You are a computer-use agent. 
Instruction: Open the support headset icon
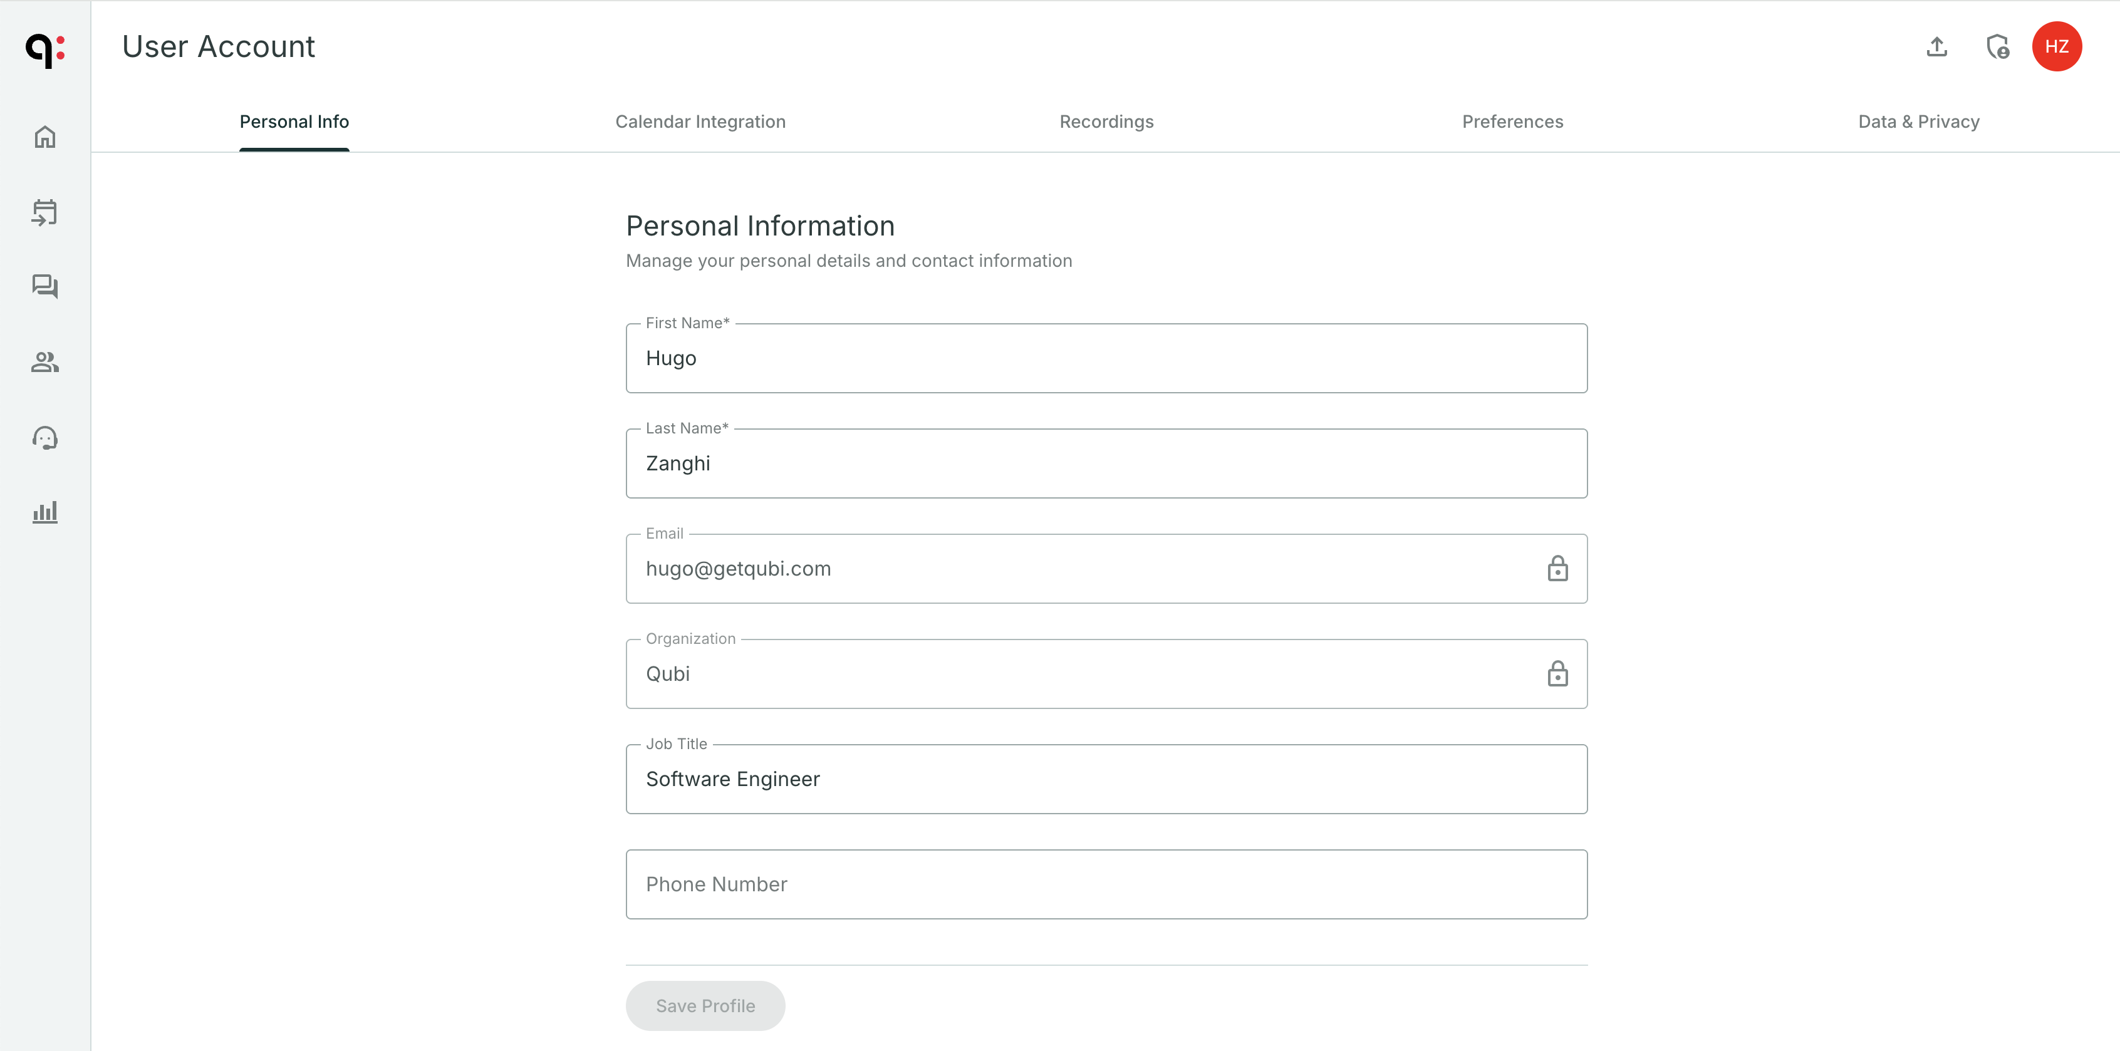coord(45,437)
